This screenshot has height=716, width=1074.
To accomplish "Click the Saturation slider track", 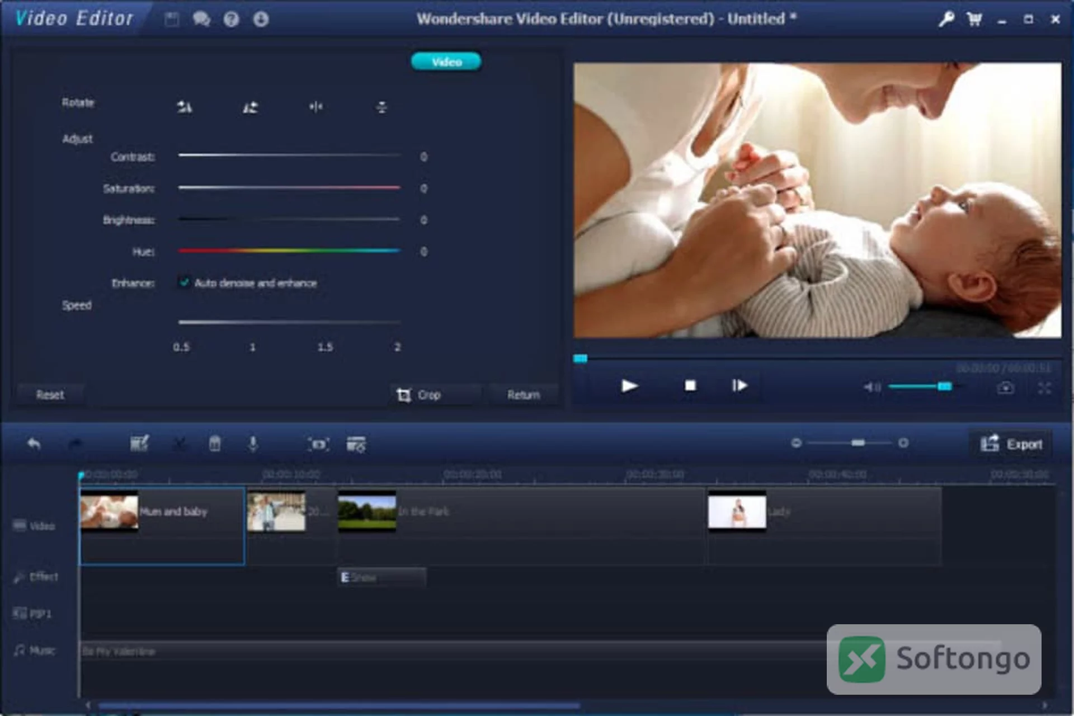I will coord(289,187).
